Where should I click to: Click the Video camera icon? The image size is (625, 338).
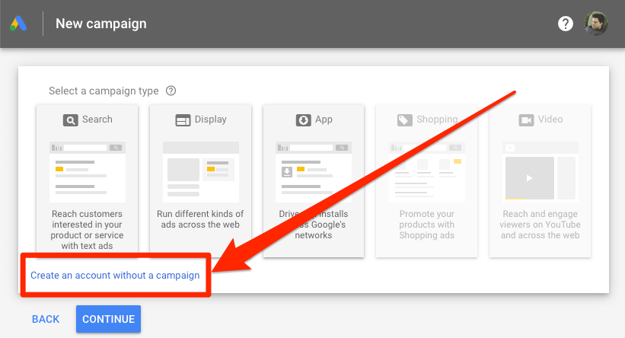coord(526,120)
